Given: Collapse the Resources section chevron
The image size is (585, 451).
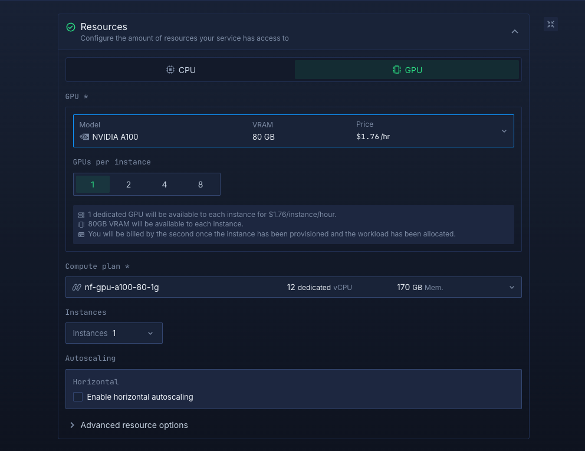Looking at the screenshot, I should tap(515, 32).
